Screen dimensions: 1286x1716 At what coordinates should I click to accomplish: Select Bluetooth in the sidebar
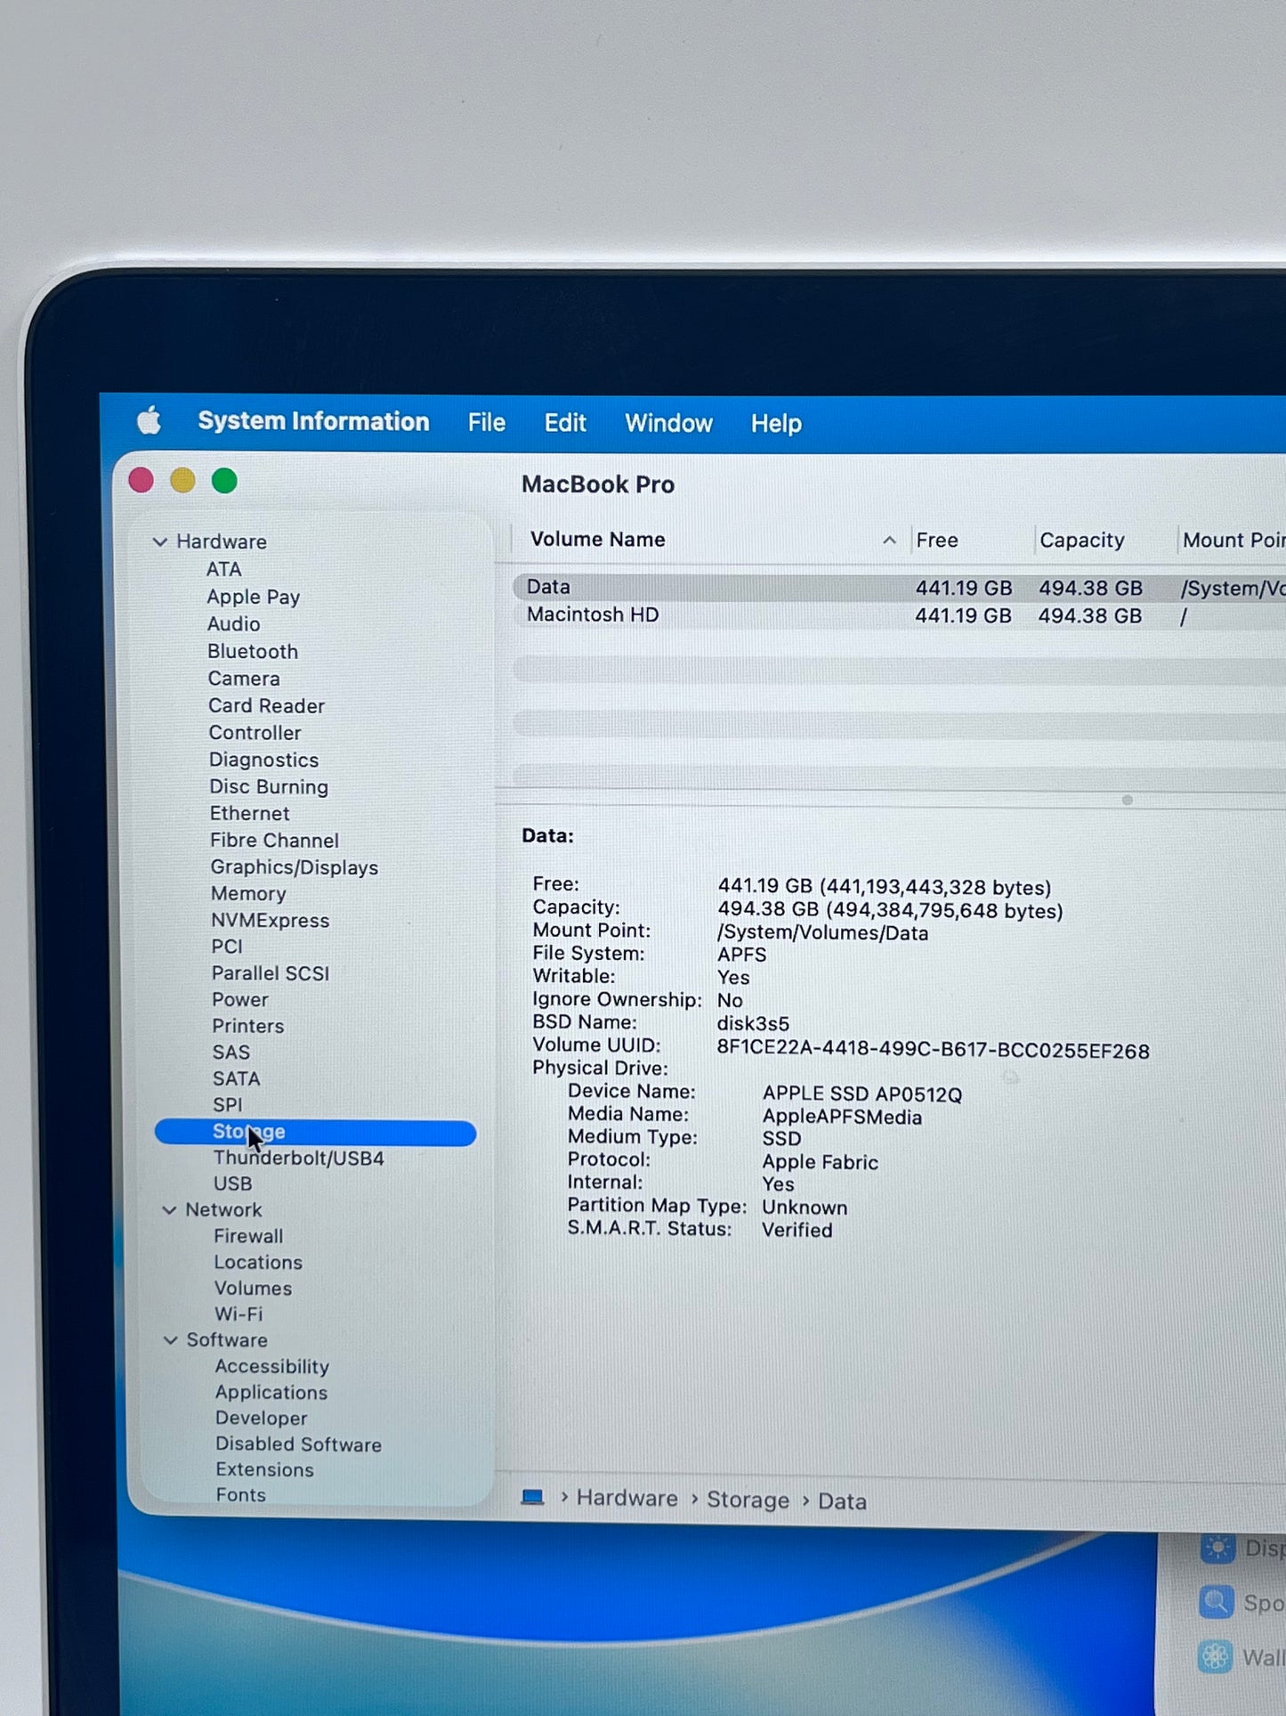pyautogui.click(x=253, y=651)
